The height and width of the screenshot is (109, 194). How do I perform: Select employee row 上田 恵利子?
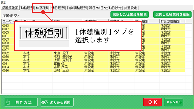[93, 60]
